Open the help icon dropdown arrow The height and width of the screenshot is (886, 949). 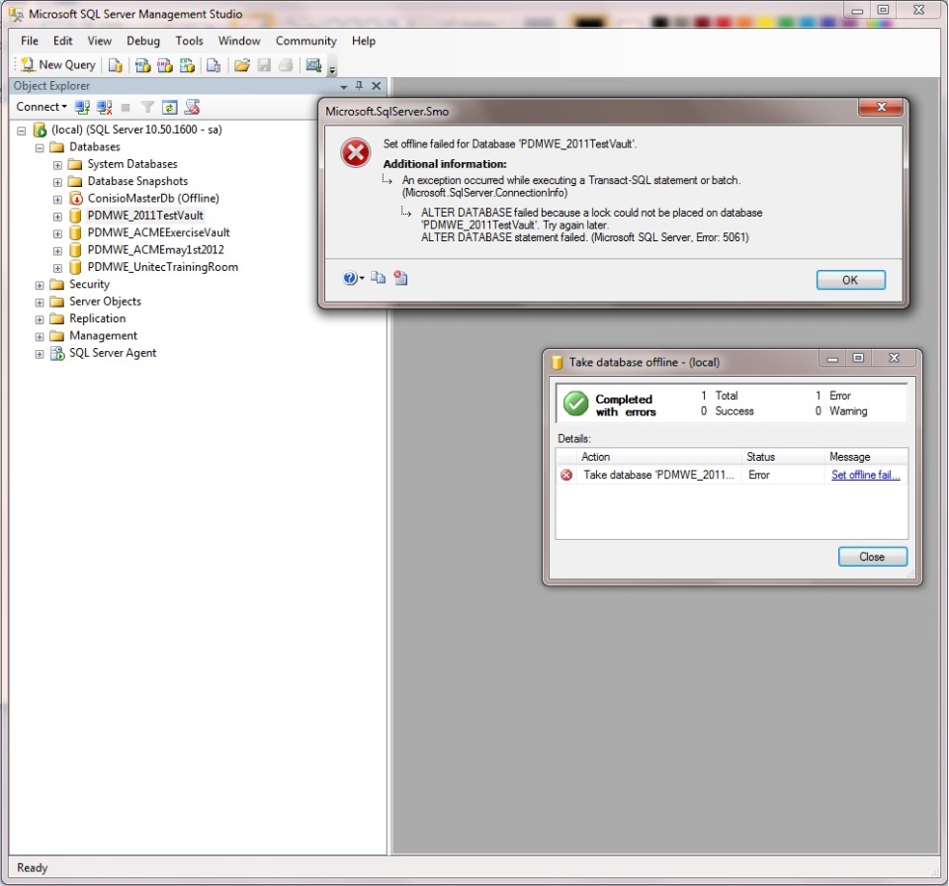coord(362,278)
